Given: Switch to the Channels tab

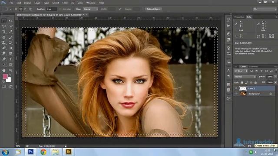Looking at the screenshot, I should pos(253,67).
